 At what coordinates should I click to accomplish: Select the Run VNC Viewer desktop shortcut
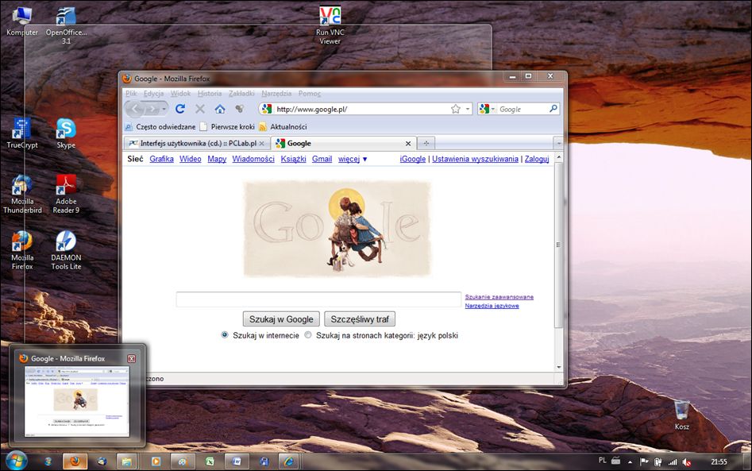click(330, 25)
